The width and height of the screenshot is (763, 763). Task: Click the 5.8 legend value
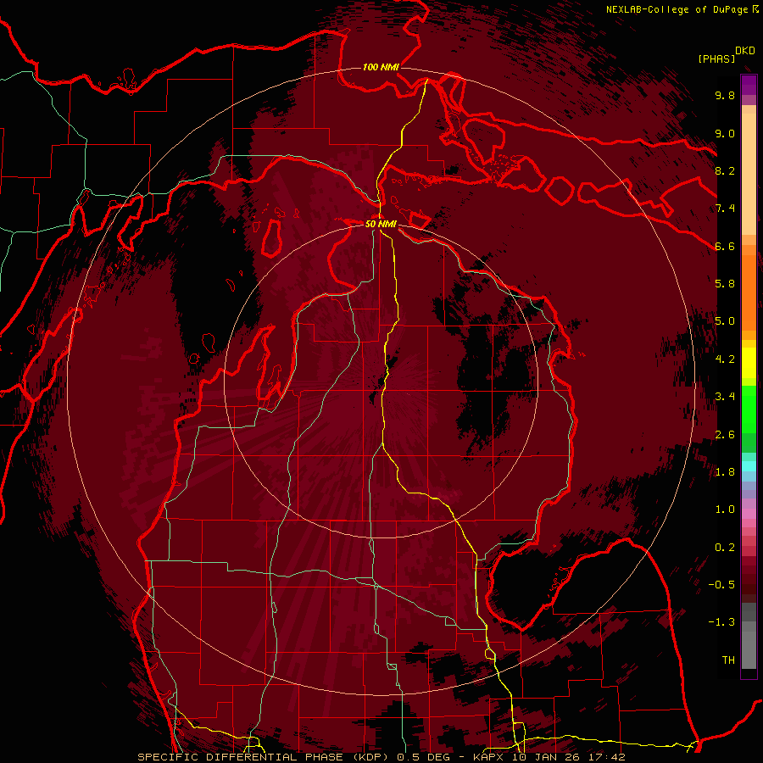point(725,284)
